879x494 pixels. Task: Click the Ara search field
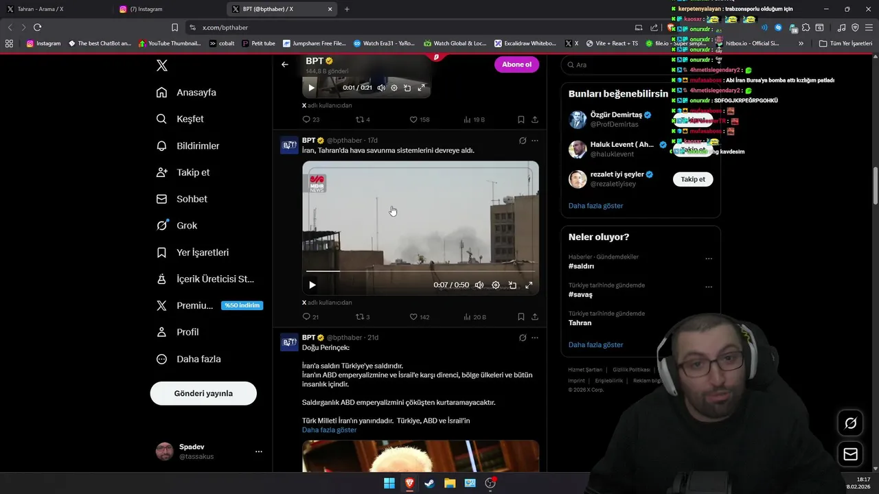click(641, 64)
